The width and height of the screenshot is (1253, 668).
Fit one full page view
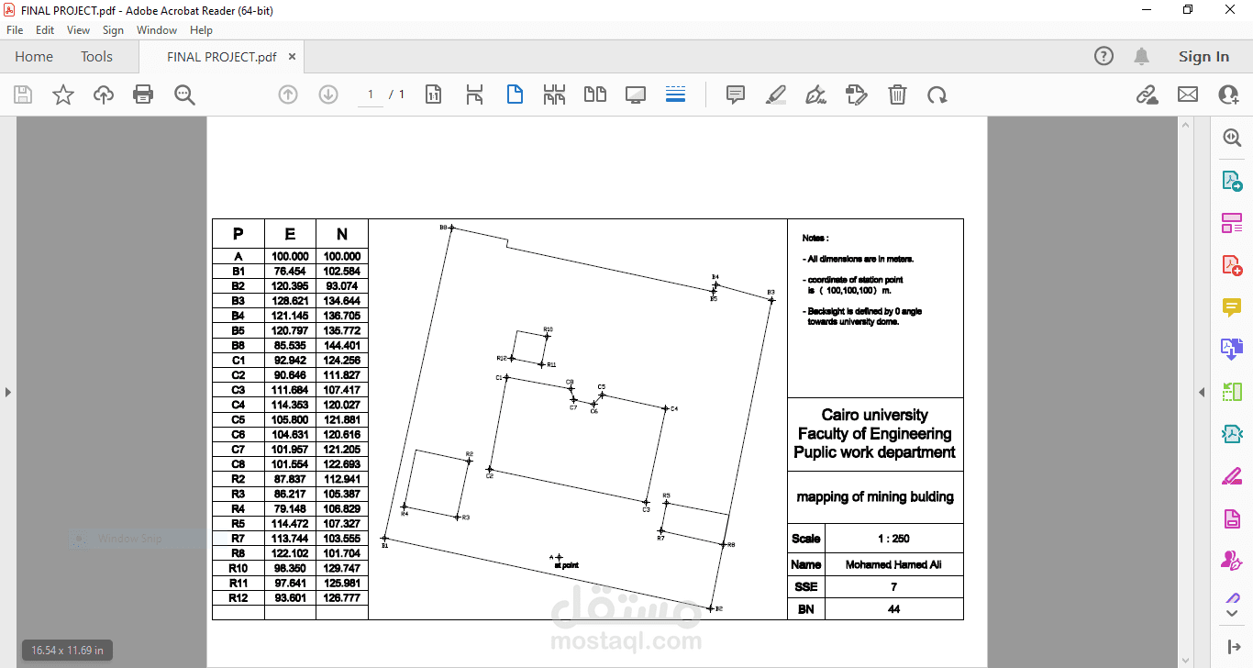click(x=515, y=95)
